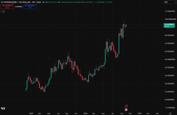
Task: Click the 100.00000000 price axis label
Action: pyautogui.click(x=170, y=19)
